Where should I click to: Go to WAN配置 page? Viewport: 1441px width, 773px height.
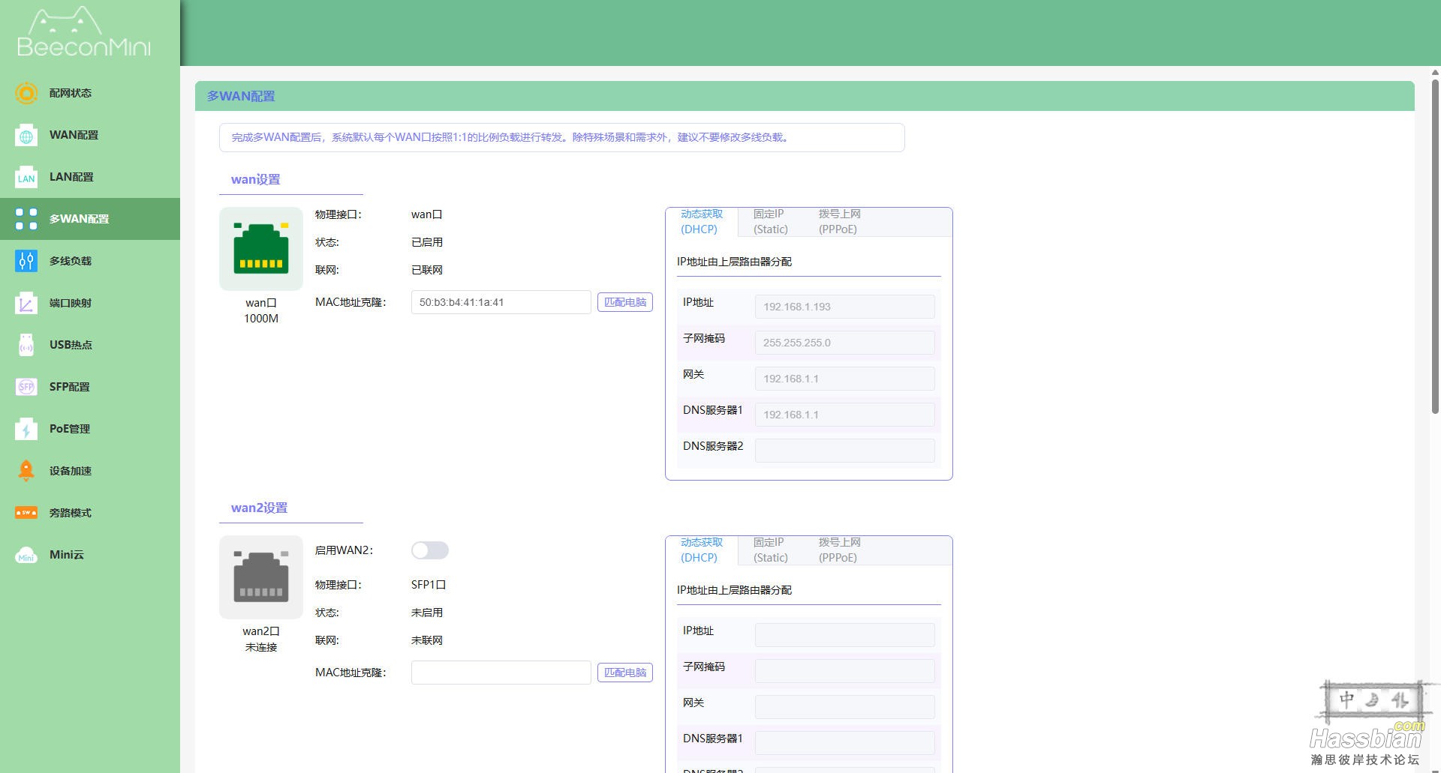[x=90, y=135]
